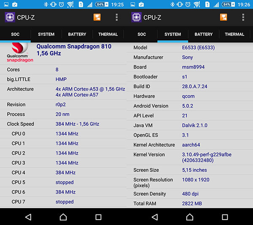Screen dimensions: 253x225
Task: Open the THERMAL tab in the right screen
Action: 234,34
